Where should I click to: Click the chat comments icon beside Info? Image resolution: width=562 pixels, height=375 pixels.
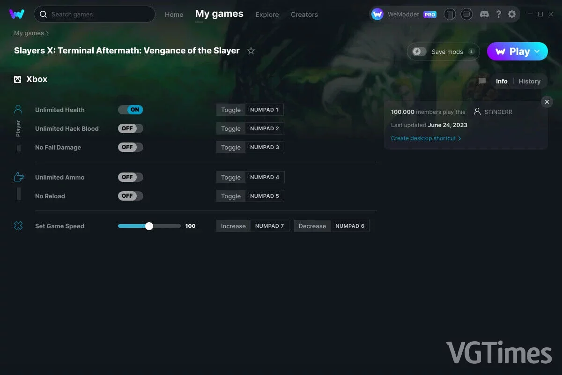click(482, 81)
